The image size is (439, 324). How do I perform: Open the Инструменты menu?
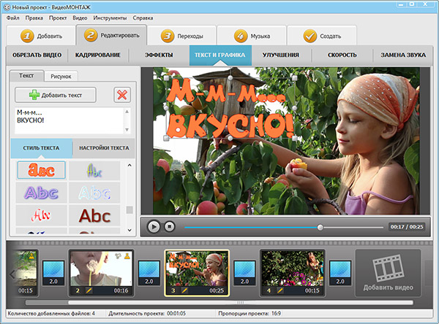pyautogui.click(x=110, y=18)
